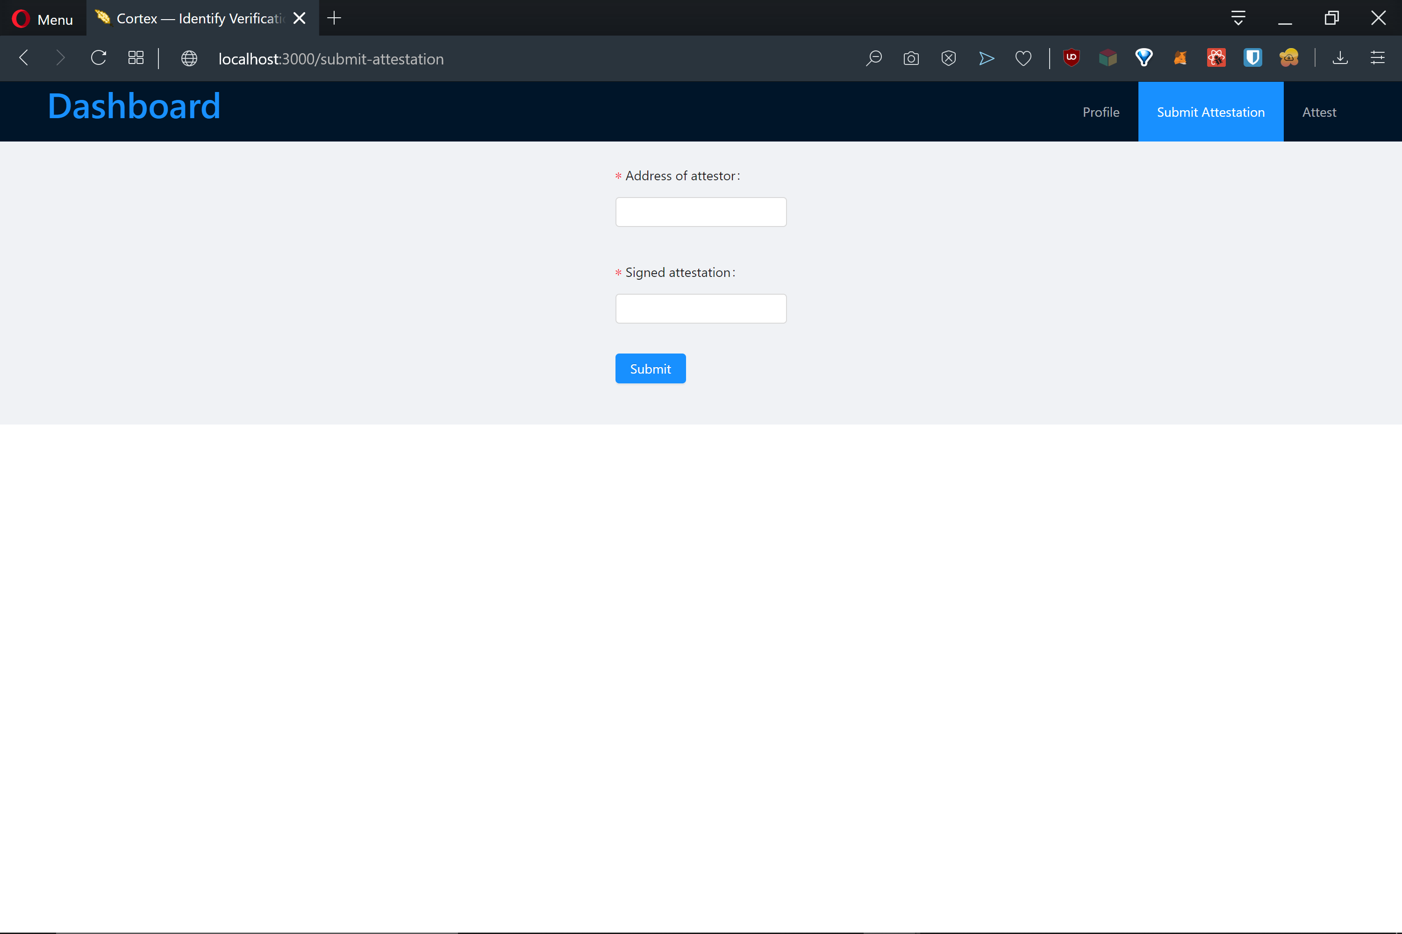The image size is (1402, 934).
Task: Open the MetaMask fox extension
Action: coord(1180,58)
